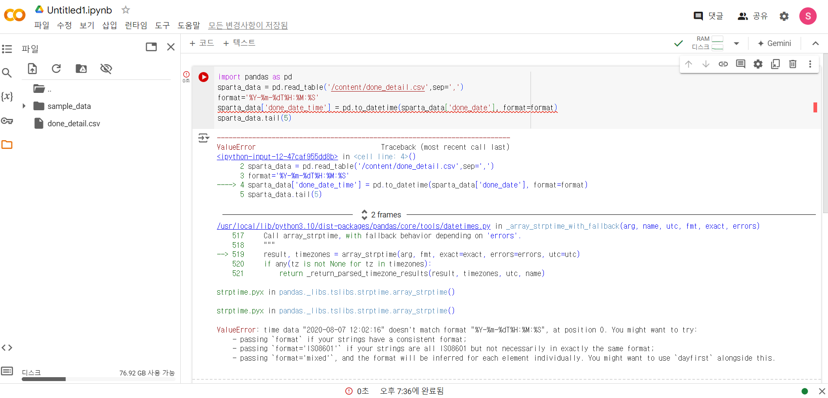
Task: Click the red error marker in the cell gutter
Action: (x=815, y=107)
